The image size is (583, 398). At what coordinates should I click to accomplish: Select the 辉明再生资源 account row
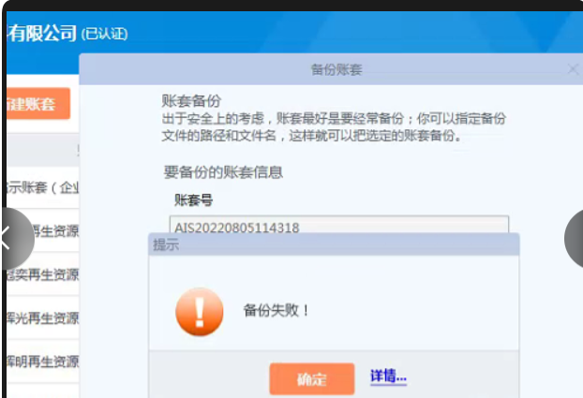(x=42, y=361)
